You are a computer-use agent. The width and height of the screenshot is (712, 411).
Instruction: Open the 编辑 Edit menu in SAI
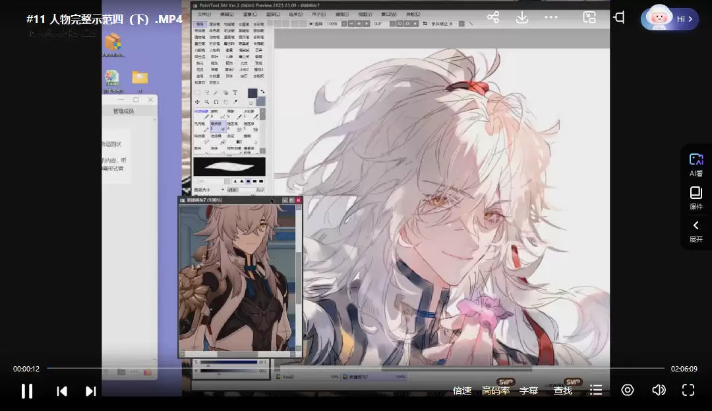[x=227, y=14]
